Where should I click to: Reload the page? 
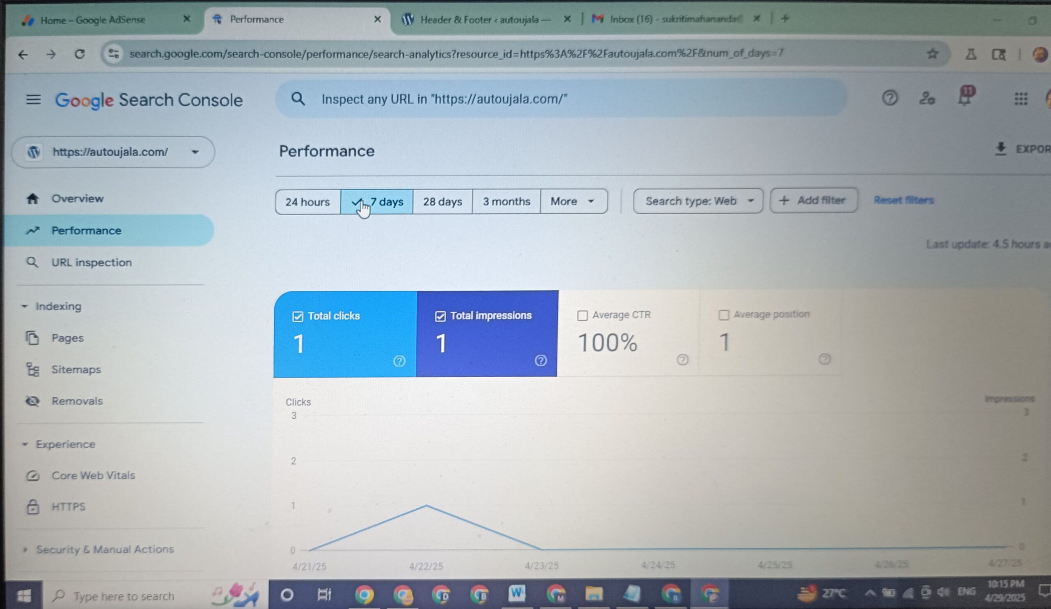79,54
